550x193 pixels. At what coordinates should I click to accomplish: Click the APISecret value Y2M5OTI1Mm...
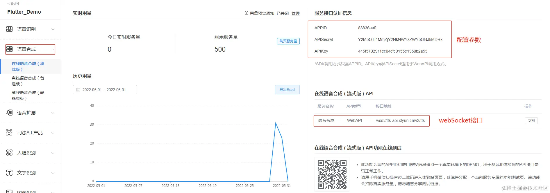tap(400, 39)
